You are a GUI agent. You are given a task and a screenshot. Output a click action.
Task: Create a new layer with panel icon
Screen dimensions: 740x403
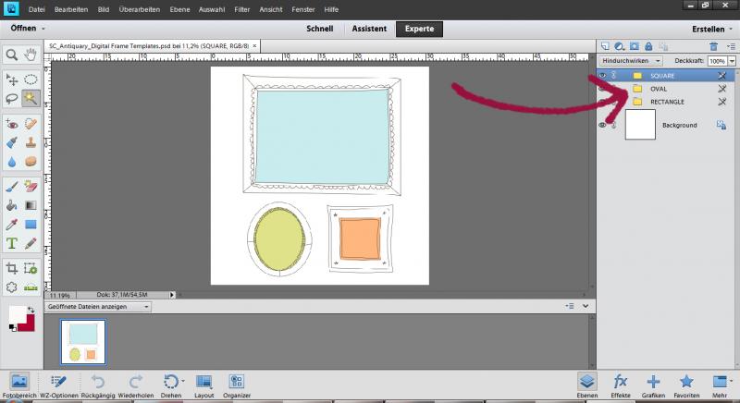click(605, 44)
